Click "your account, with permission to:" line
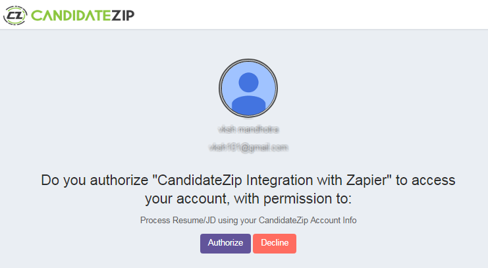 click(x=248, y=199)
